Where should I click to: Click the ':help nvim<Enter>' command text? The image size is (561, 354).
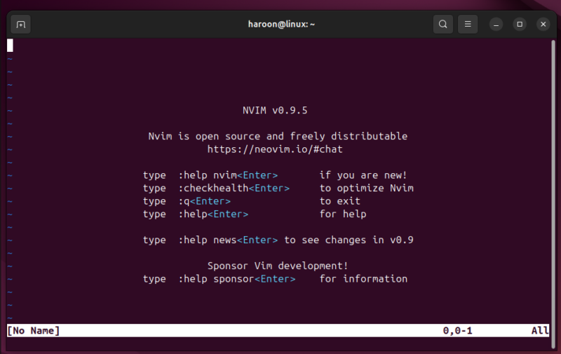pos(228,175)
